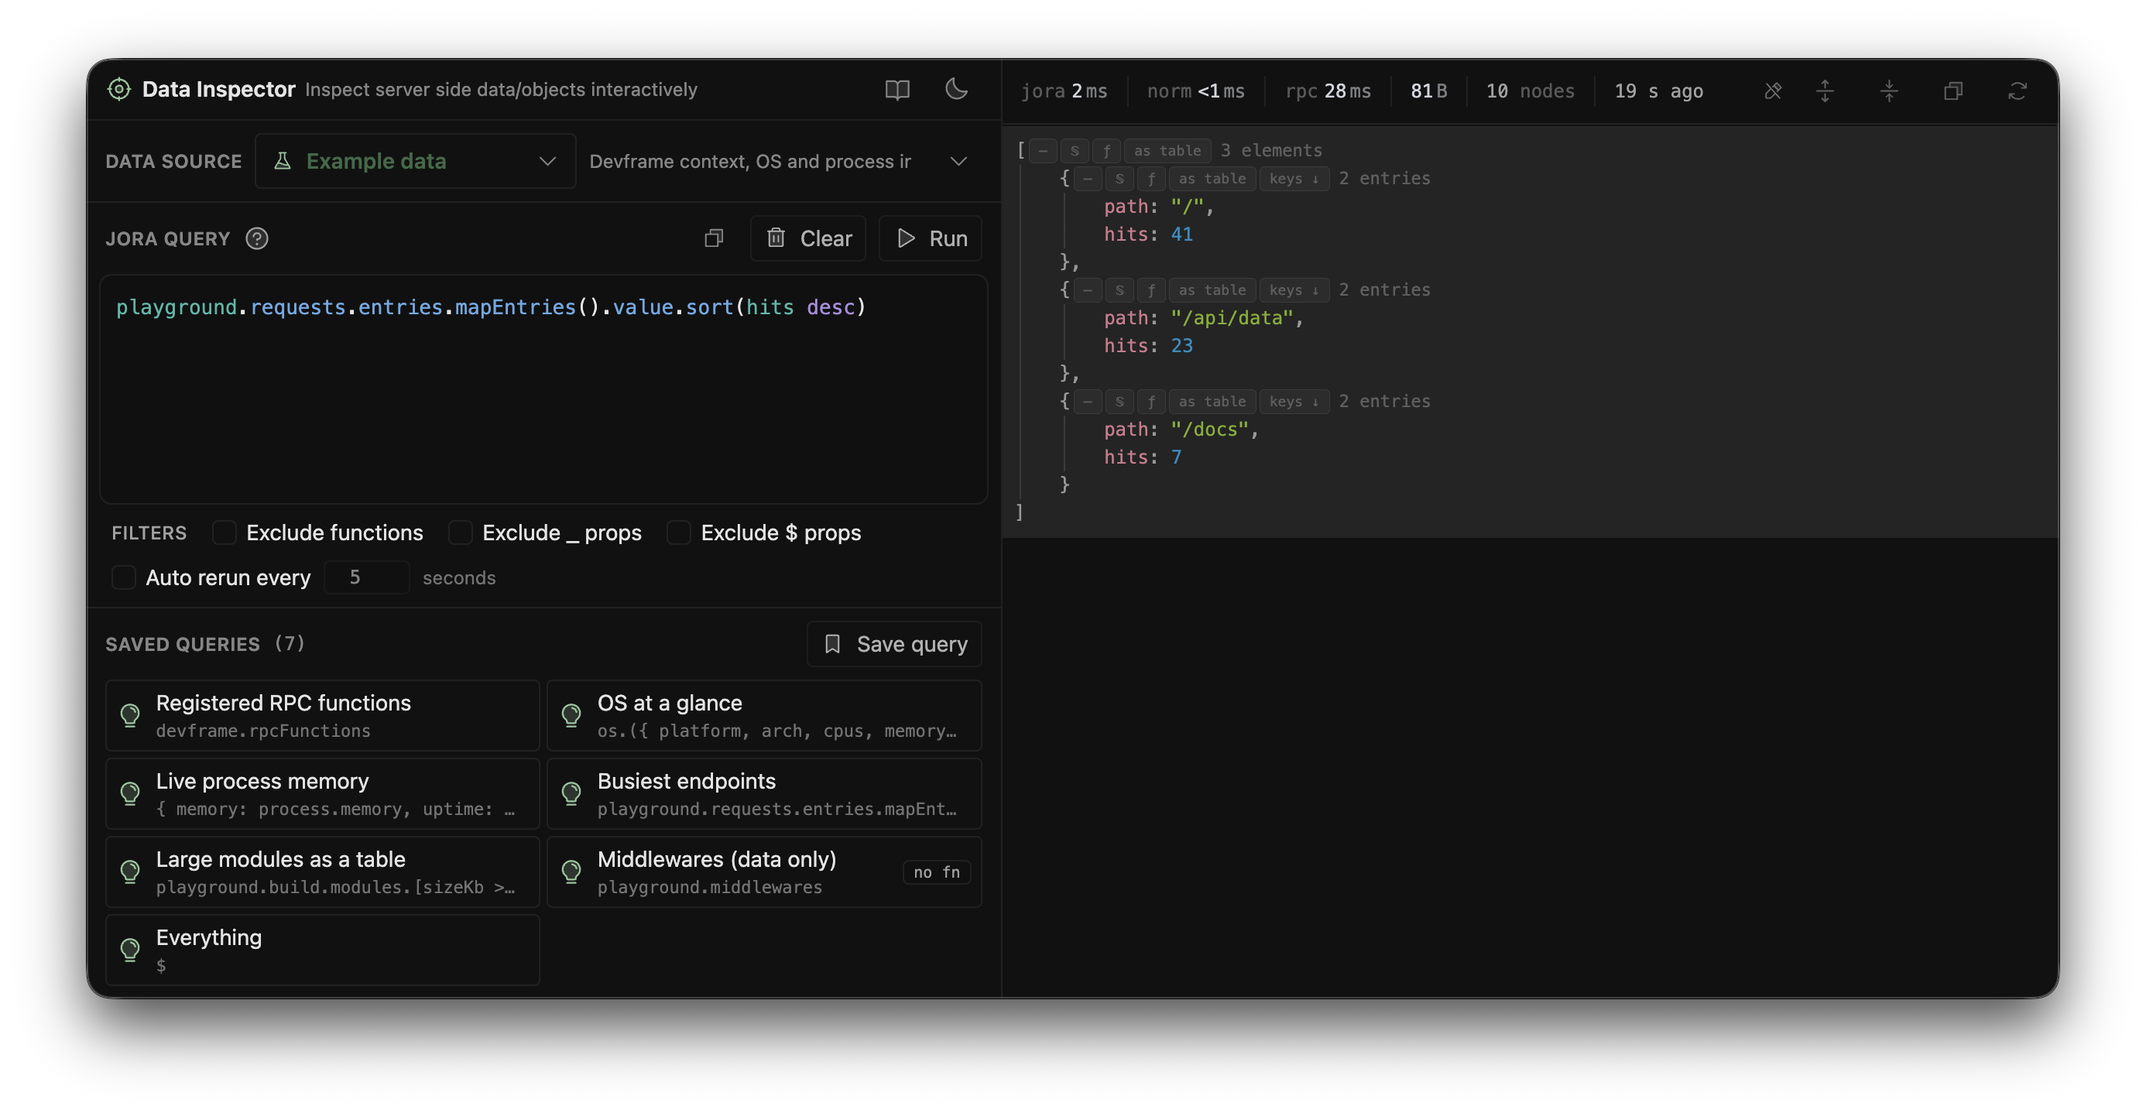
Task: Click the '19 s ago' timestamp
Action: click(x=1658, y=91)
